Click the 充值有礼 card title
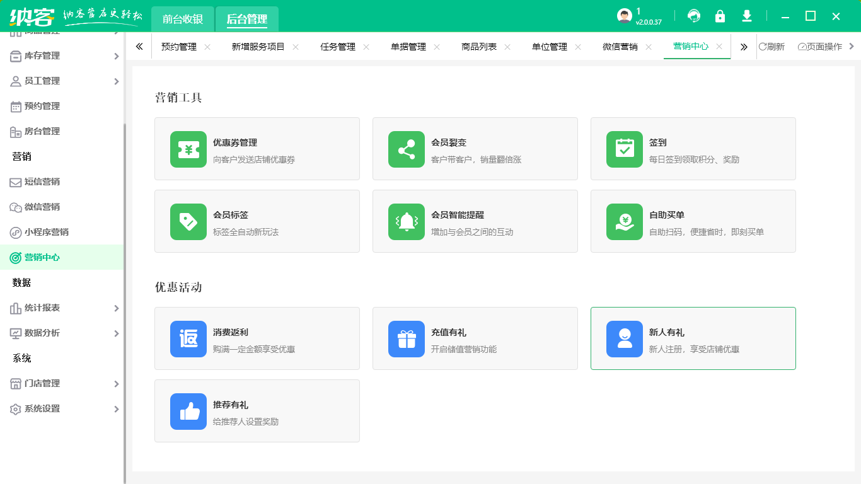Viewport: 861px width, 484px height. click(449, 333)
